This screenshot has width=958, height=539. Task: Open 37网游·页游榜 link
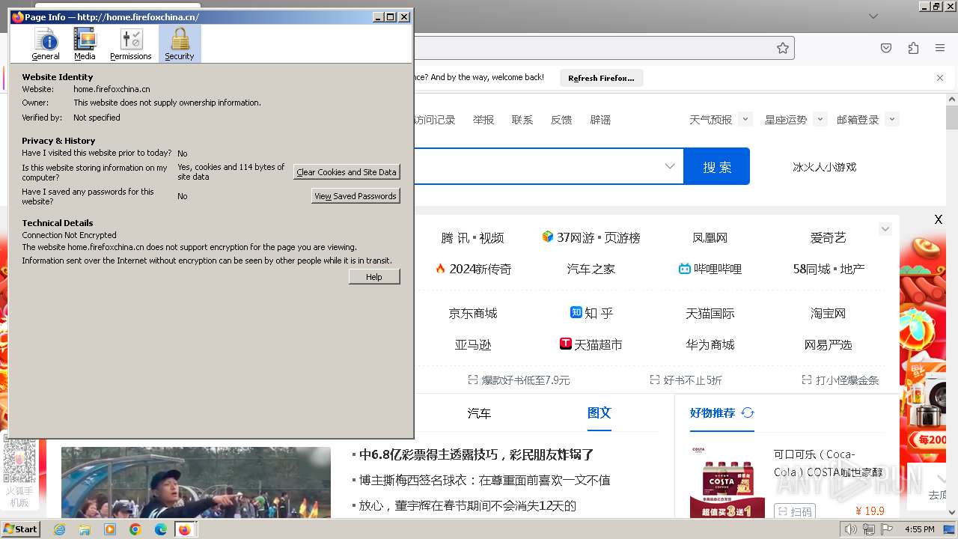pos(591,237)
